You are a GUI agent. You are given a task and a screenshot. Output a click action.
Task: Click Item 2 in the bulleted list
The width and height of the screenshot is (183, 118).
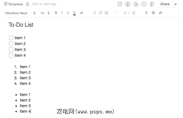25,100
